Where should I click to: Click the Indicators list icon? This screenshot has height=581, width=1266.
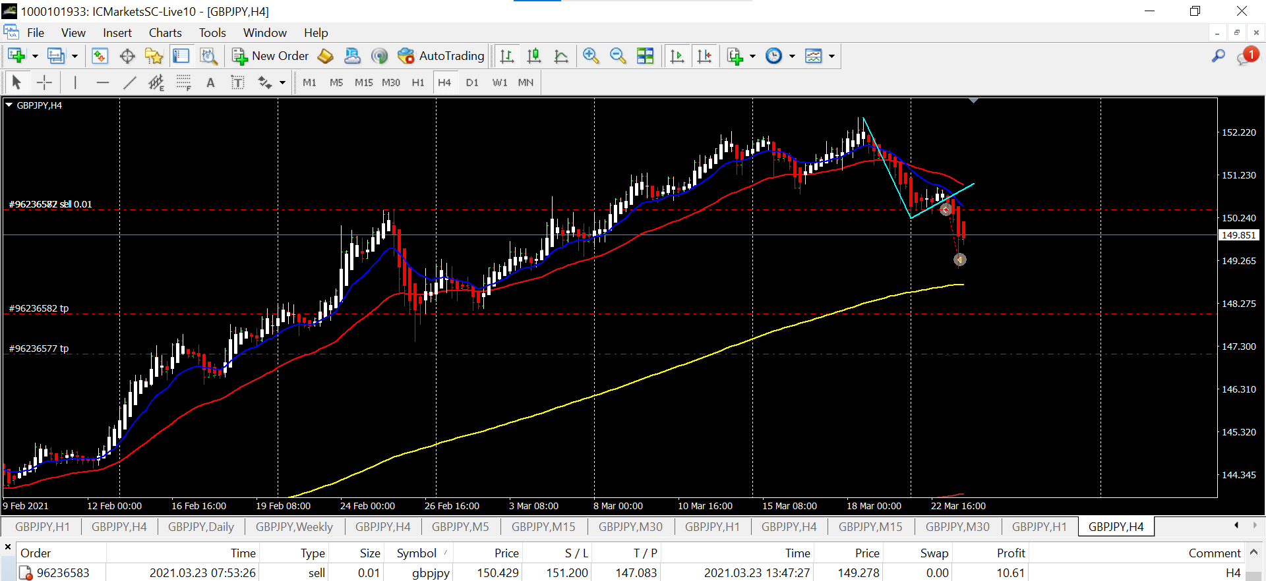coord(735,56)
